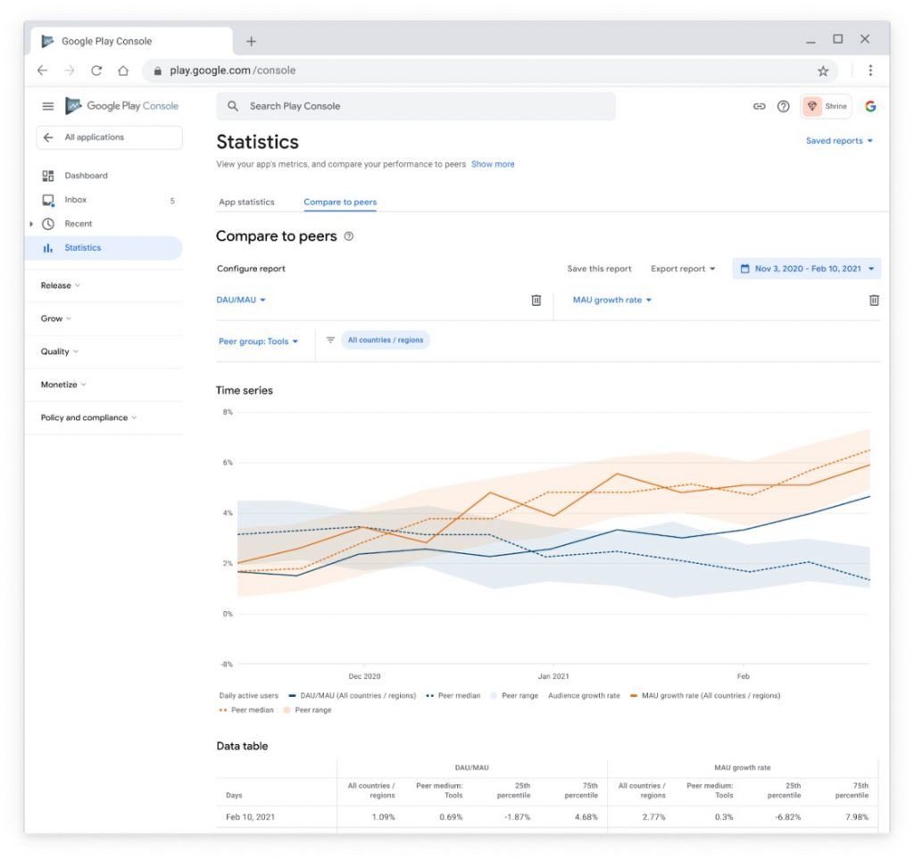Click browser forward arrow

coord(70,70)
